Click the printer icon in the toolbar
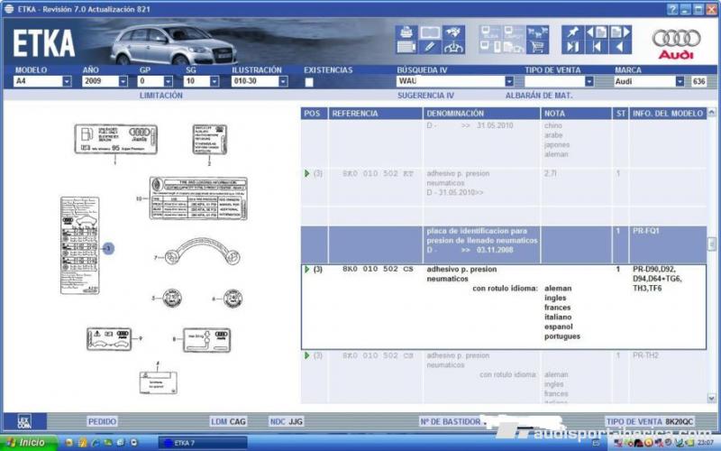Image resolution: width=721 pixels, height=451 pixels. [x=406, y=32]
